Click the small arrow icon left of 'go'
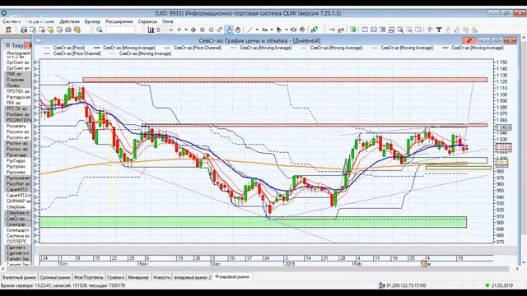This screenshot has width=527, height=296. click(x=332, y=30)
